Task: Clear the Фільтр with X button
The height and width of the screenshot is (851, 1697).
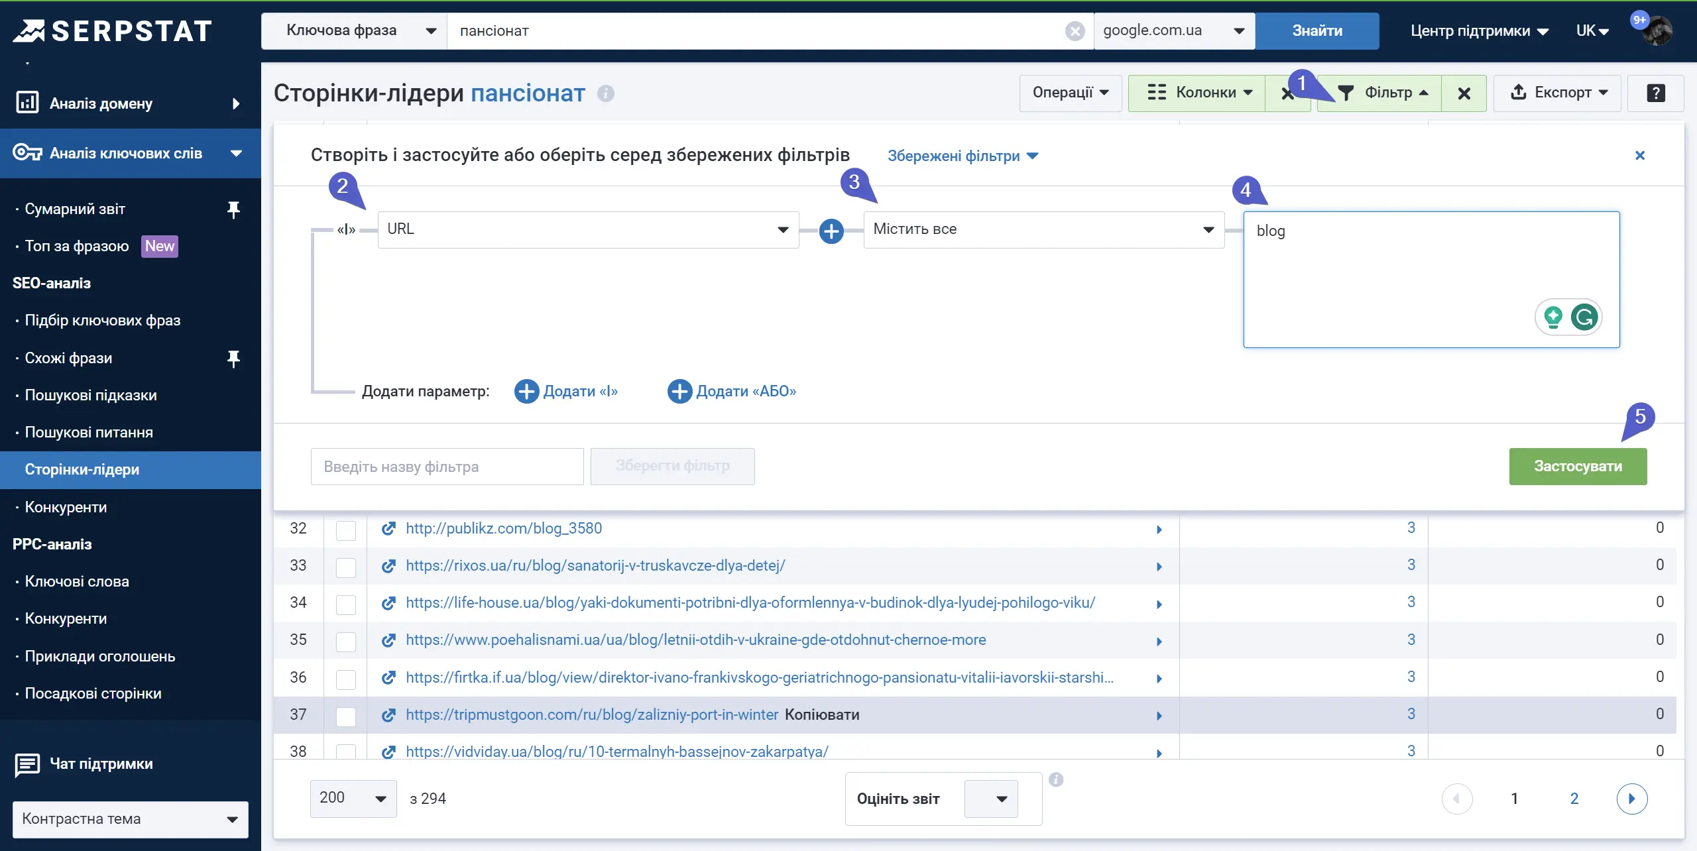Action: (x=1464, y=93)
